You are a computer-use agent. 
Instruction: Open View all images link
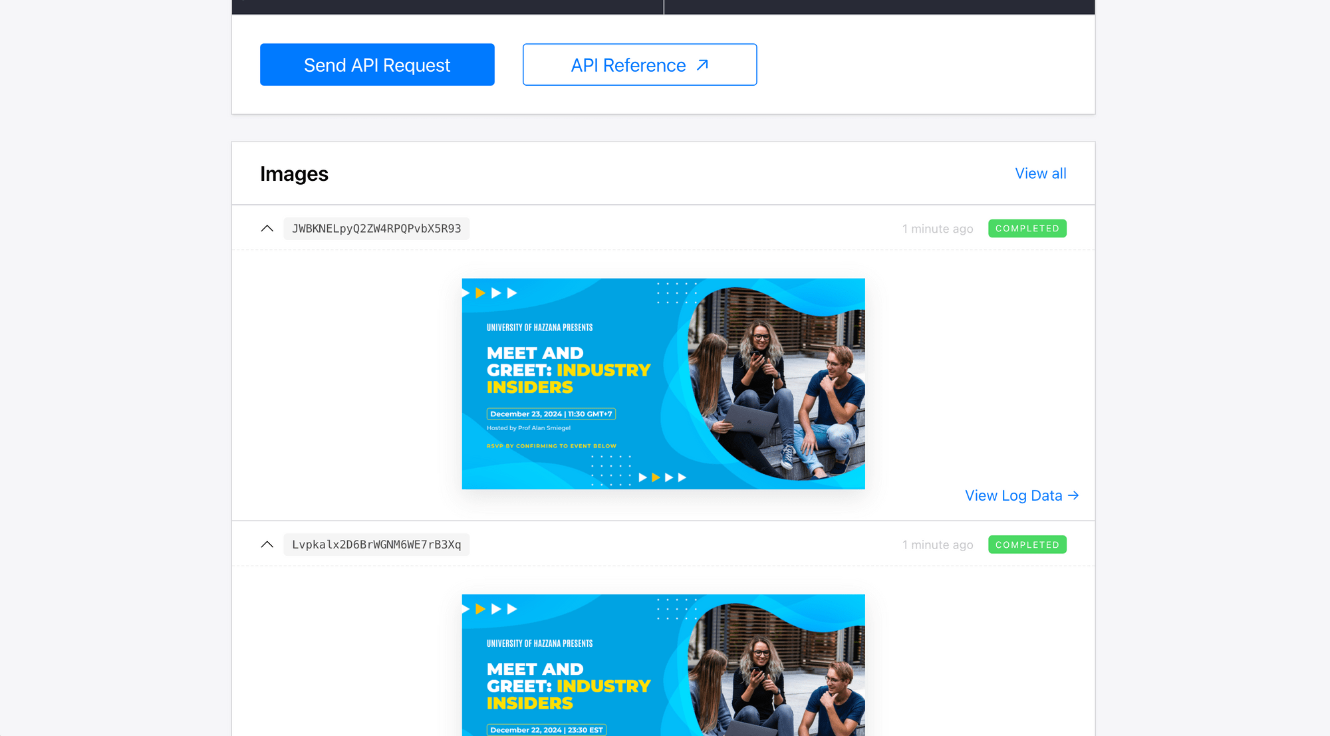pos(1040,174)
